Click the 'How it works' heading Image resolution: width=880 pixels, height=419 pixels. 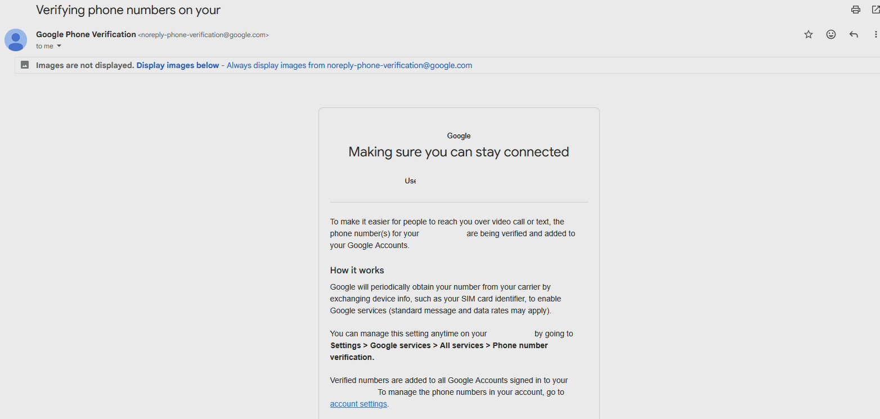[x=357, y=270]
